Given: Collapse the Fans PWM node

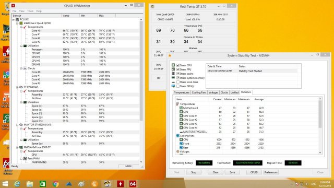Looking at the screenshot, I should 21,159.
